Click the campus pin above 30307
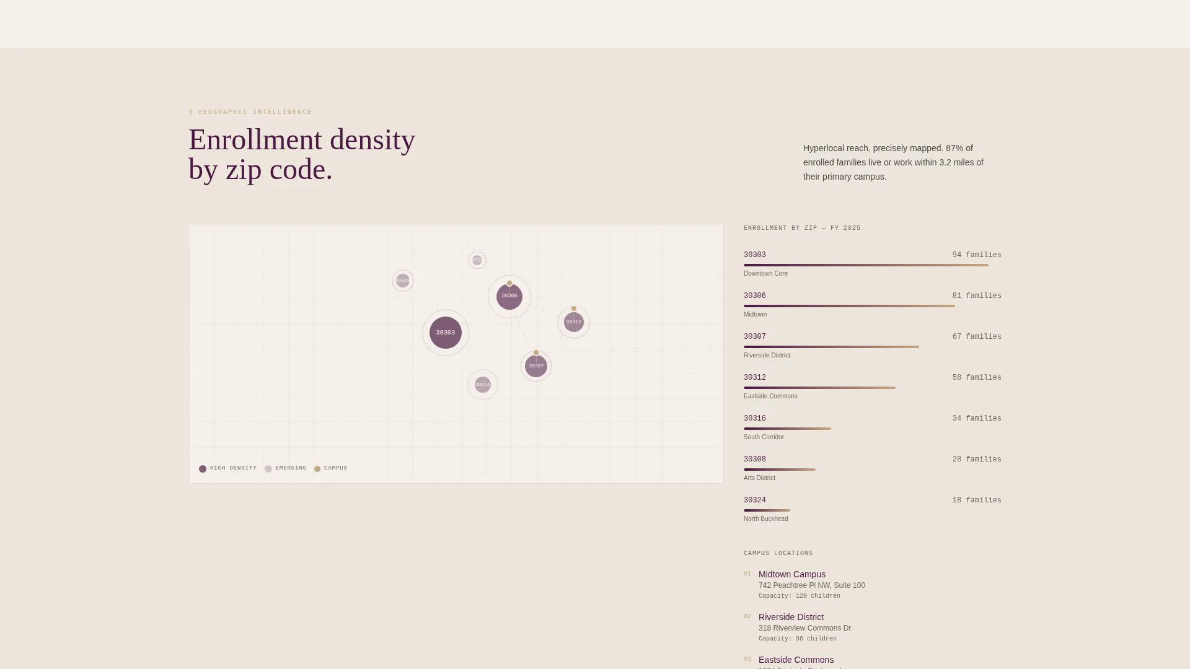 536,352
